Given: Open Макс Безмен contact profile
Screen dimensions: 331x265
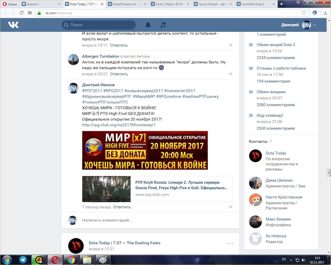Looking at the screenshot, I should coord(278,219).
